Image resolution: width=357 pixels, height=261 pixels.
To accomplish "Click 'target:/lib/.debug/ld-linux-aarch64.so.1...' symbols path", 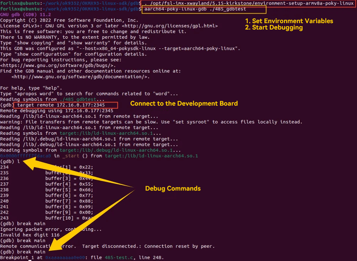I will click(x=120, y=150).
